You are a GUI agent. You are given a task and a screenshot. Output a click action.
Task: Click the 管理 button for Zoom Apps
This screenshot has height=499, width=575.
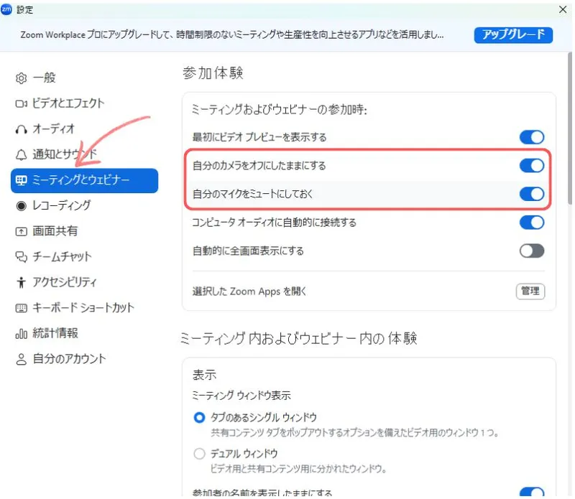530,291
